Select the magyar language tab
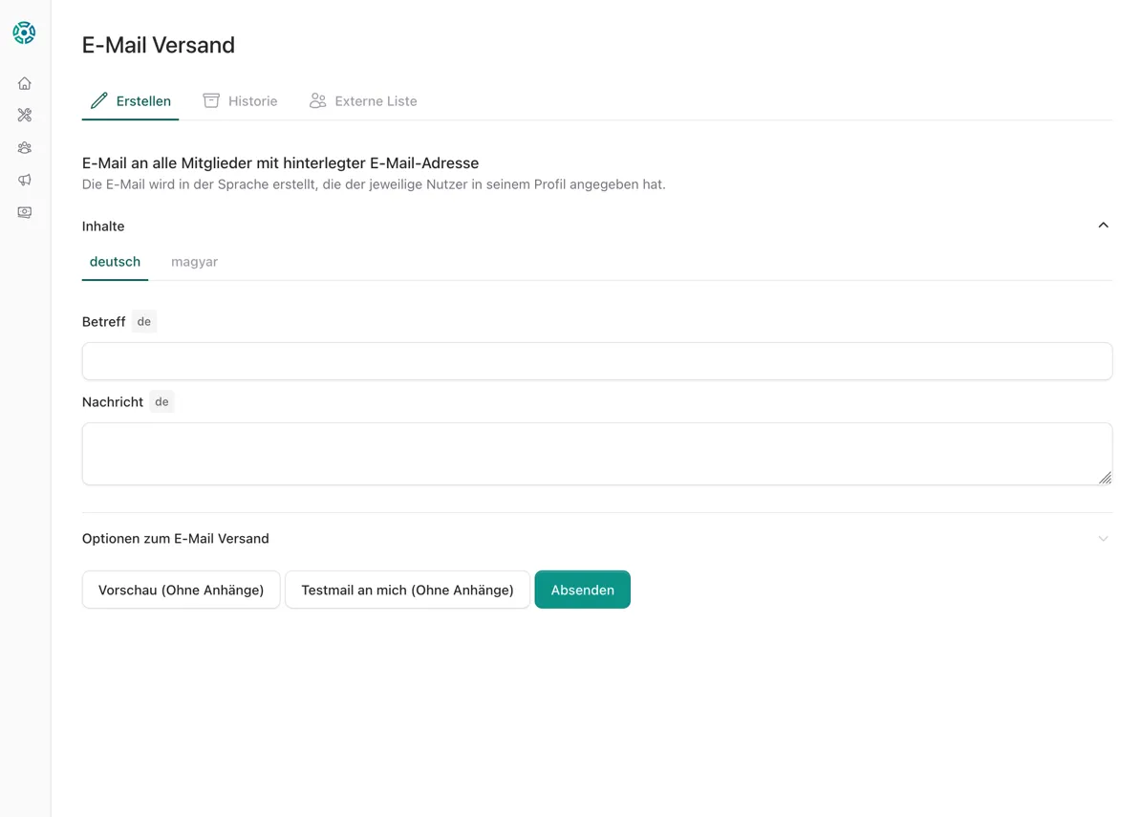 click(x=194, y=261)
